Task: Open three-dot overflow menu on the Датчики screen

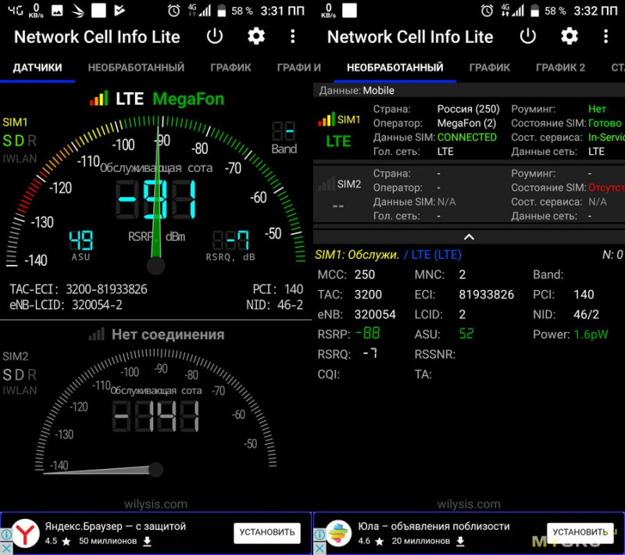Action: 292,36
